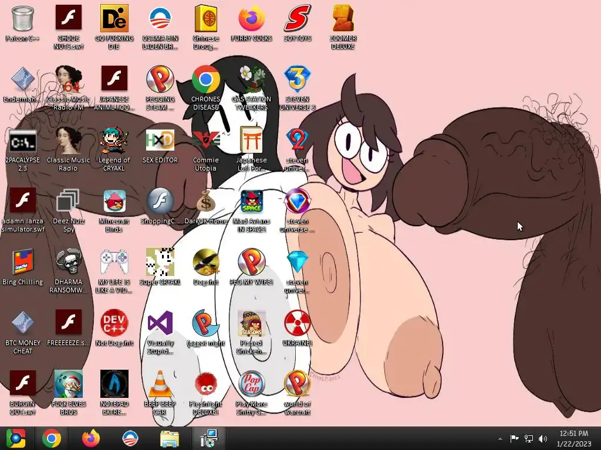Select the Chinese Droug... mahjong tile icon
This screenshot has height=450, width=601.
pyautogui.click(x=206, y=18)
